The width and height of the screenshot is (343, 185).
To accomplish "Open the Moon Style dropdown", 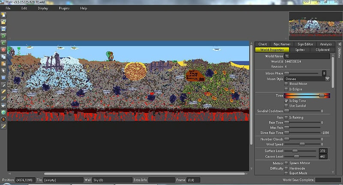I will 327,78.
